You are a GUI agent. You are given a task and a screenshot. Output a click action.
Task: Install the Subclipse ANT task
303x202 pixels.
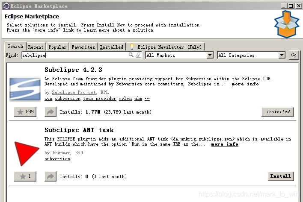pyautogui.click(x=281, y=176)
